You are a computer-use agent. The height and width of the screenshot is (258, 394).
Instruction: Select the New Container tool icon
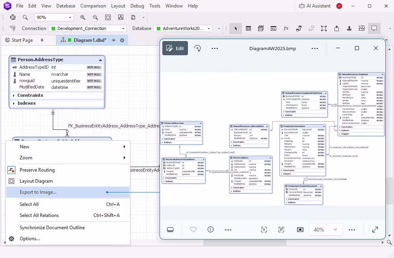point(324,28)
